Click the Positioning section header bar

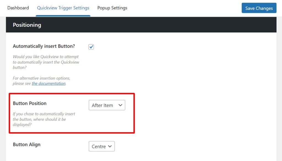tap(141, 25)
